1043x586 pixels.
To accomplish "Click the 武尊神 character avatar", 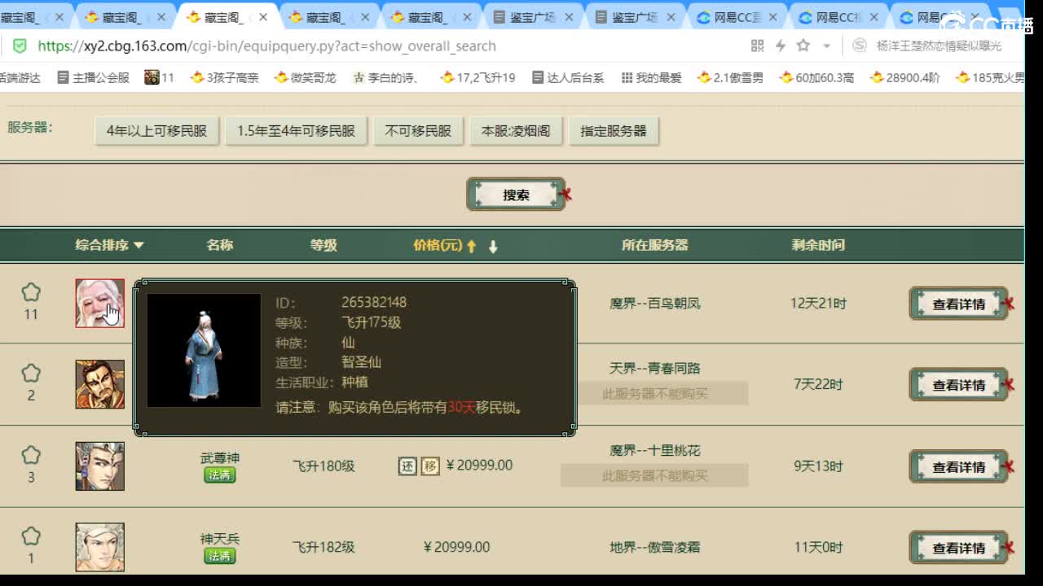I will coord(100,466).
